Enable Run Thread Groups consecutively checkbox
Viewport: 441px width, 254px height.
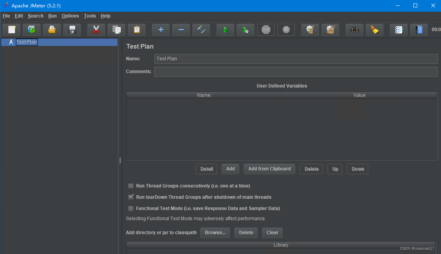tap(131, 186)
